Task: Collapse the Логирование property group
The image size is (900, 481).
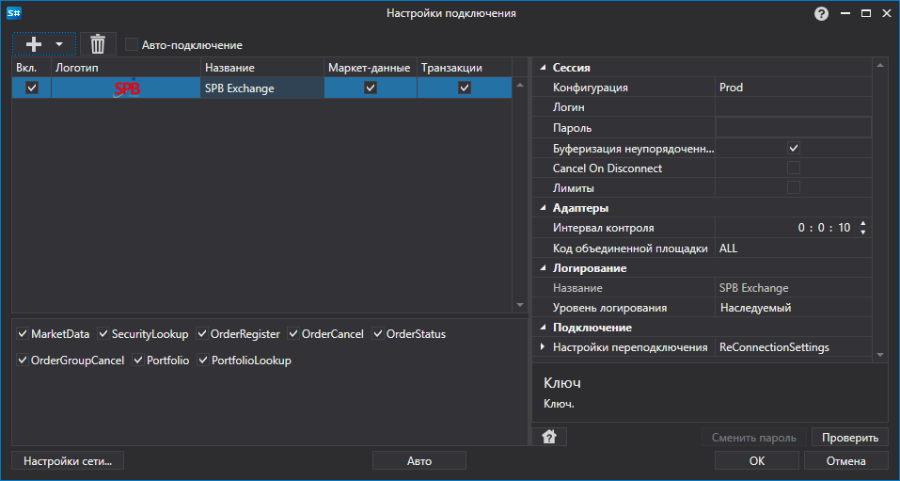Action: 543,268
